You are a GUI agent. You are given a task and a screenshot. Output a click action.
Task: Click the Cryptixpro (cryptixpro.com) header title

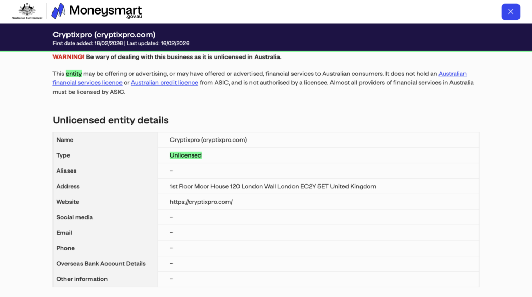[x=104, y=35]
